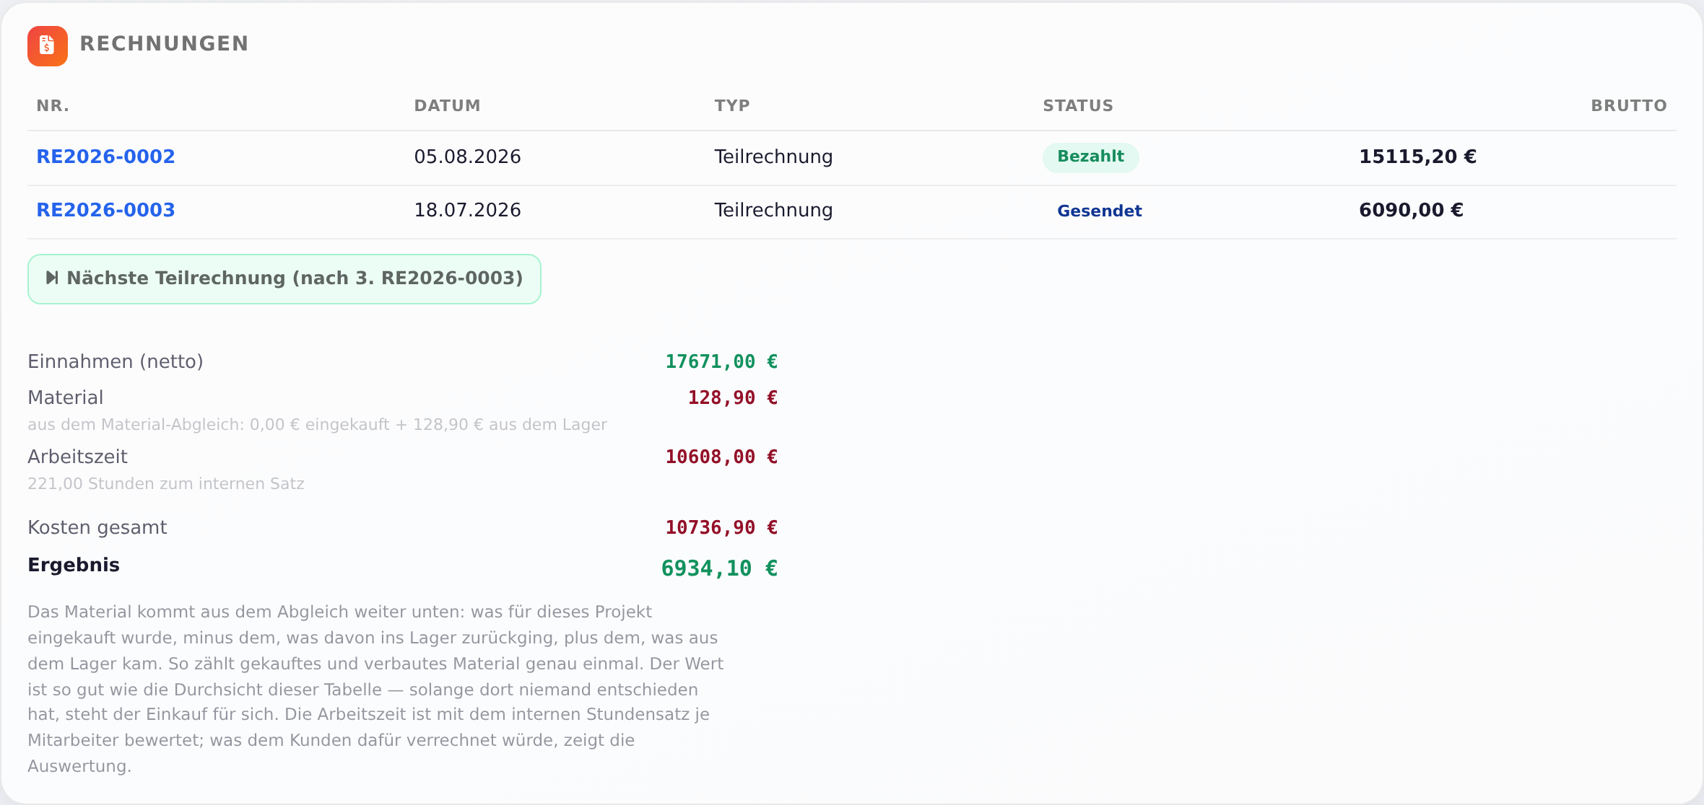
Task: Select the date 05.08.2026
Action: pos(467,157)
